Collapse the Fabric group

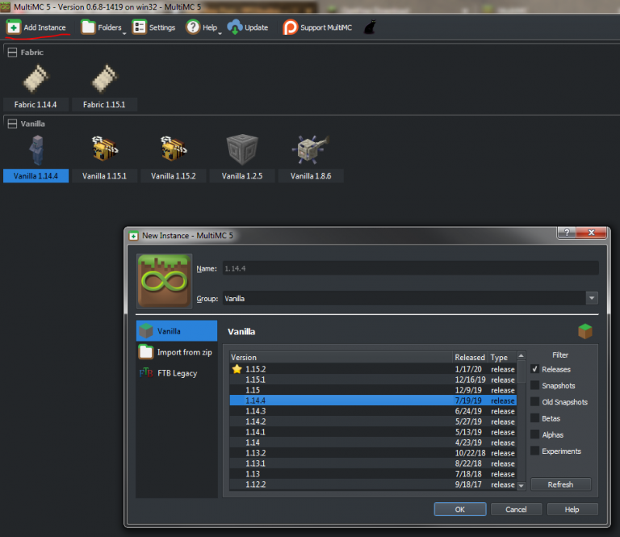pyautogui.click(x=12, y=52)
